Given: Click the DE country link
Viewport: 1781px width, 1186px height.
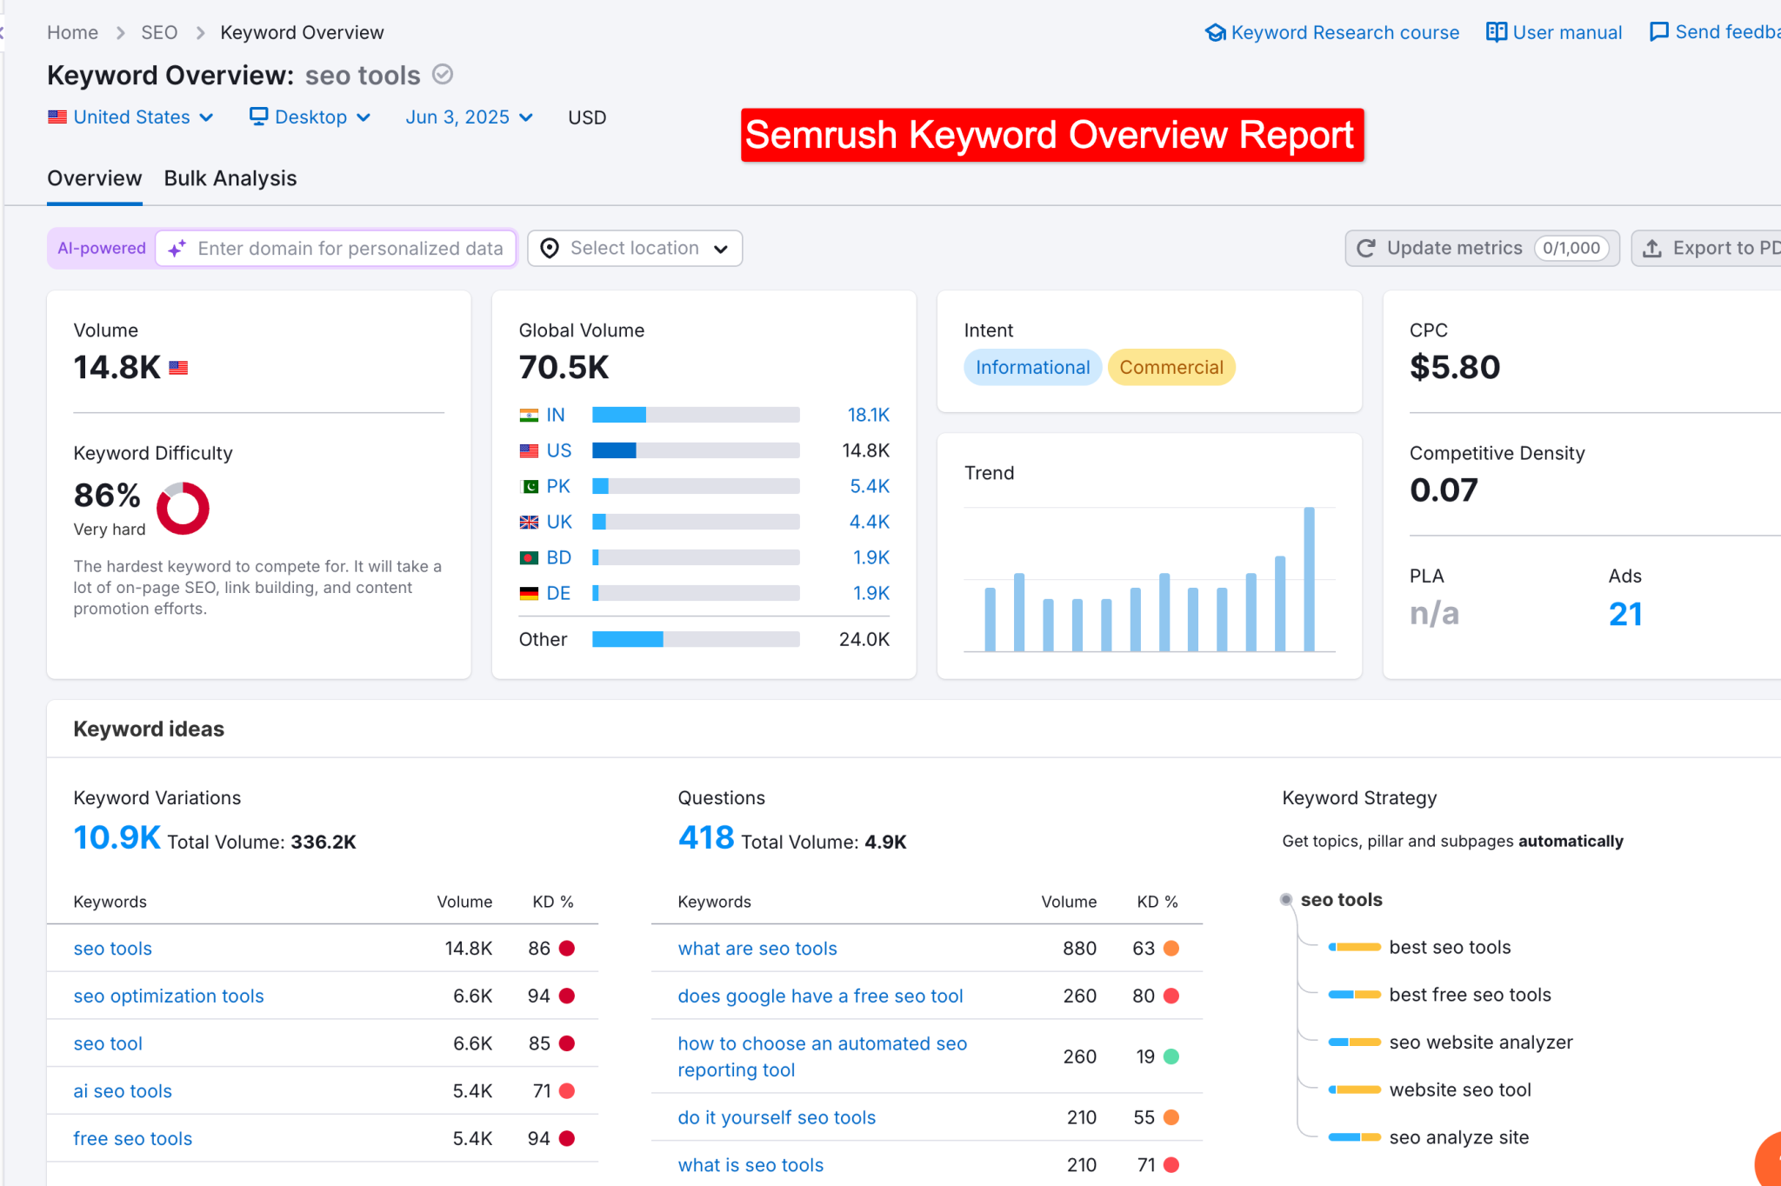Looking at the screenshot, I should pyautogui.click(x=558, y=593).
